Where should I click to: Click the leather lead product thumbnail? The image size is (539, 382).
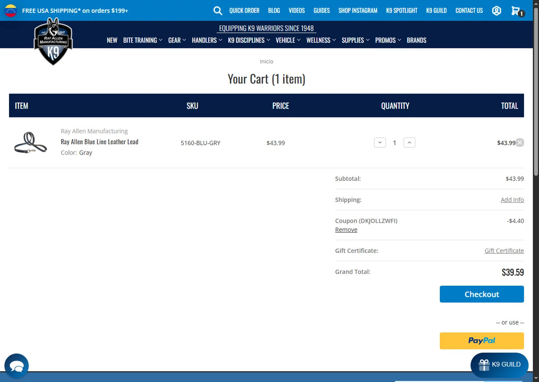(x=31, y=143)
